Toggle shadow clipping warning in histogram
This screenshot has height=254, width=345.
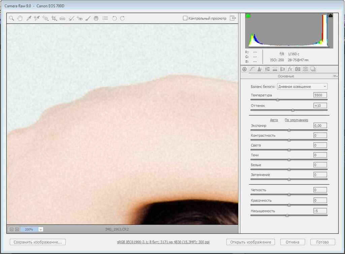coord(248,15)
